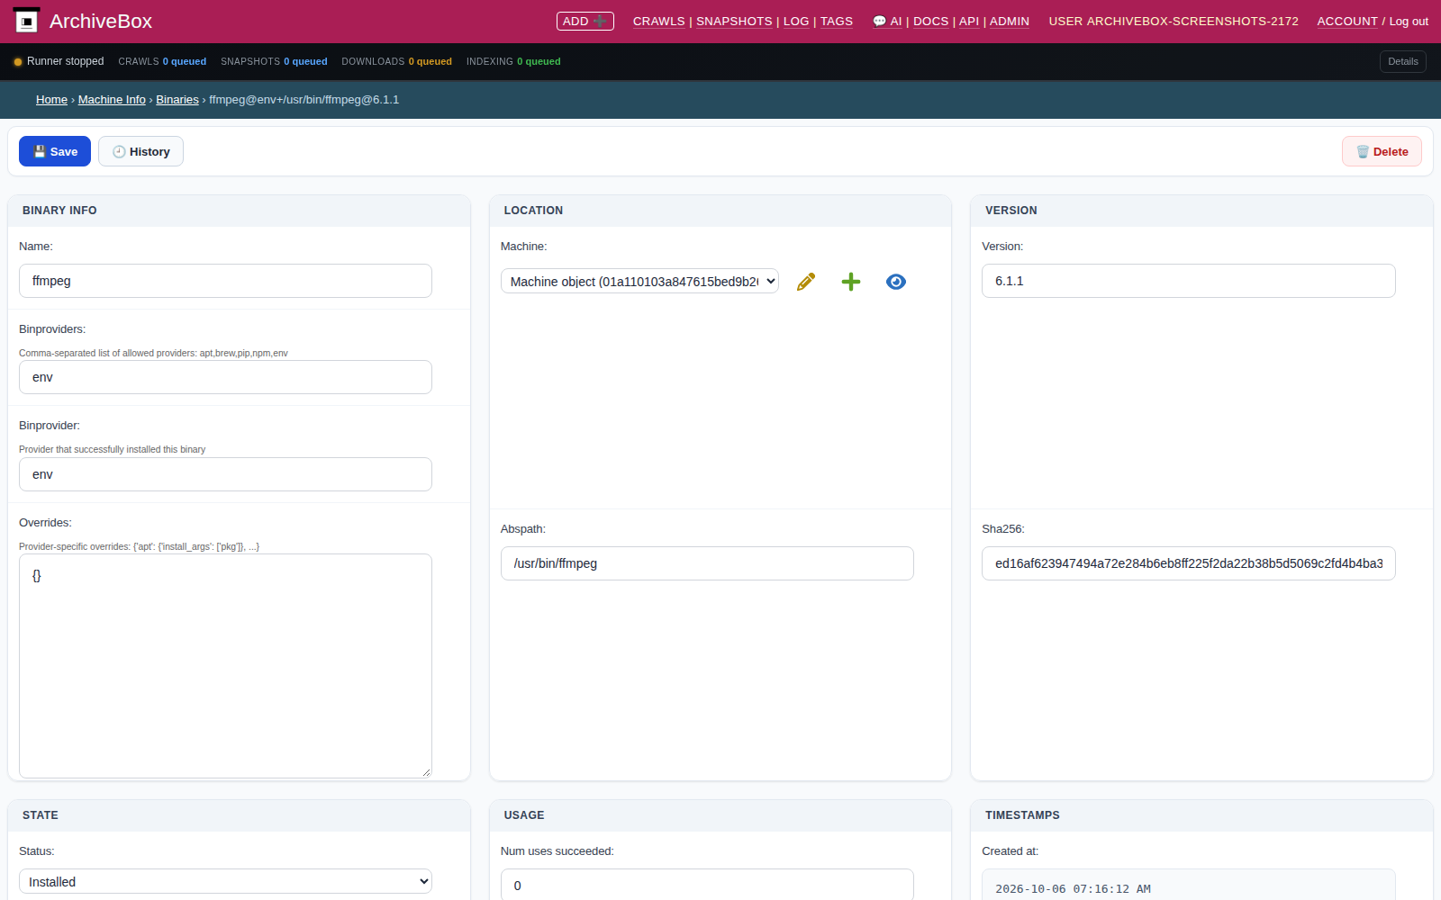Screen dimensions: 1441x900
Task: Click DOWNLOADS 0 queued status
Action: (396, 61)
